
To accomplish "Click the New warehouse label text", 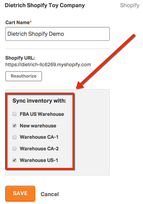I will click(x=38, y=126).
